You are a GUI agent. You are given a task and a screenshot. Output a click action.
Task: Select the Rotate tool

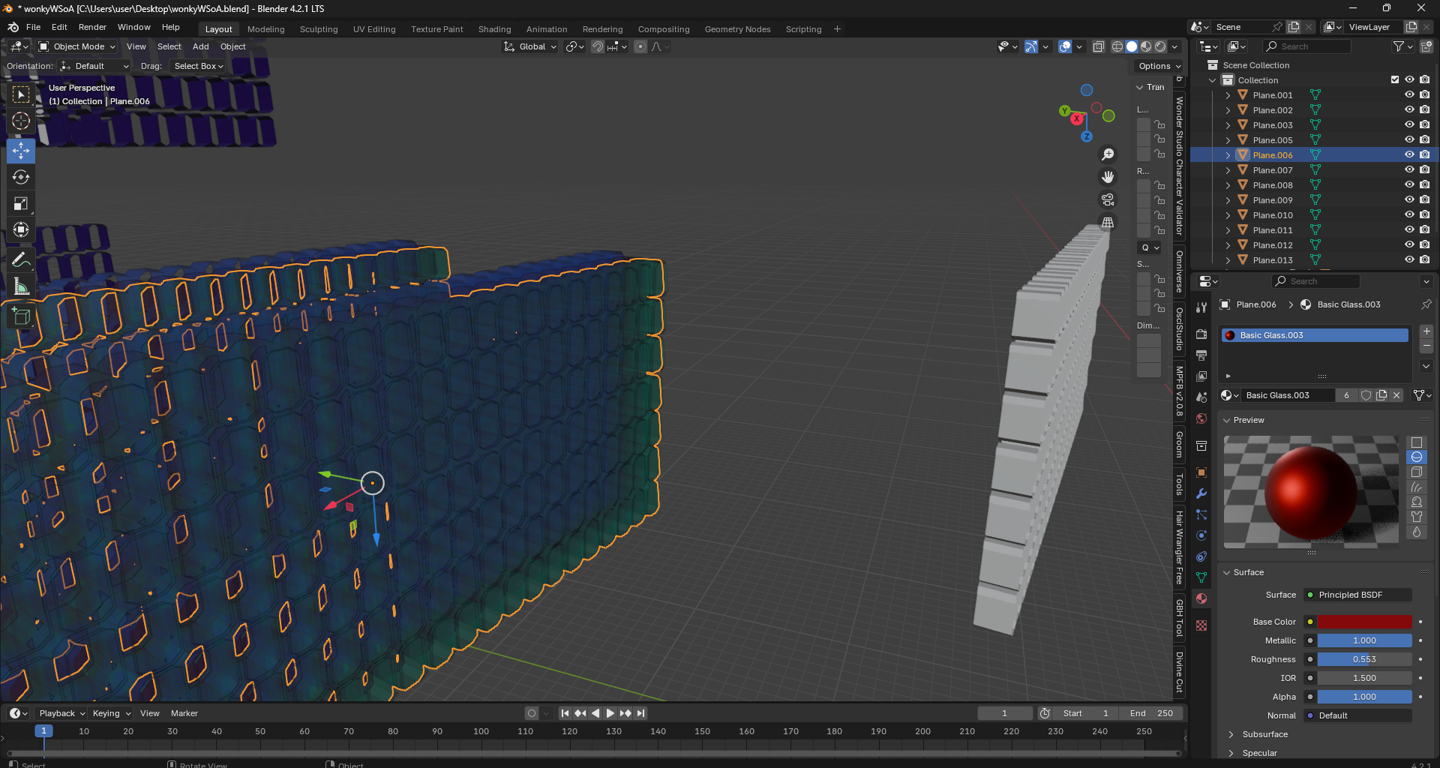(21, 177)
